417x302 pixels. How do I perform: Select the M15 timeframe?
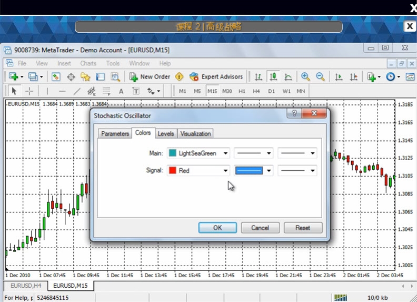point(212,91)
